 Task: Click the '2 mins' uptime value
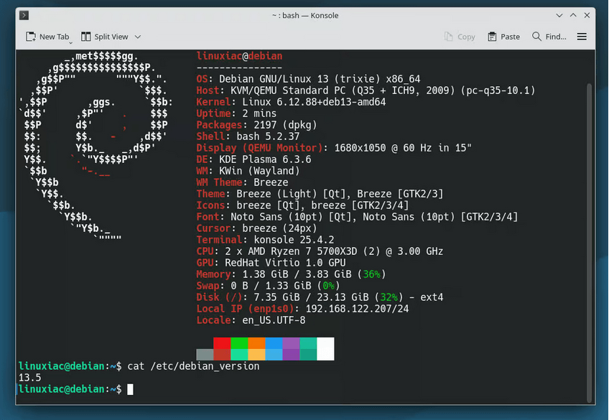(x=259, y=113)
